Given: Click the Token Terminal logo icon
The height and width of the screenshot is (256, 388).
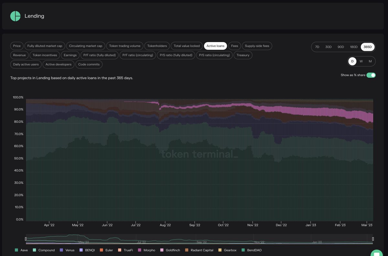Looking at the screenshot, I should 15,16.
